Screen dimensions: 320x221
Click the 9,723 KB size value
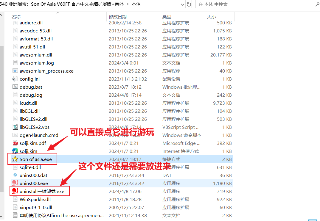(223, 103)
